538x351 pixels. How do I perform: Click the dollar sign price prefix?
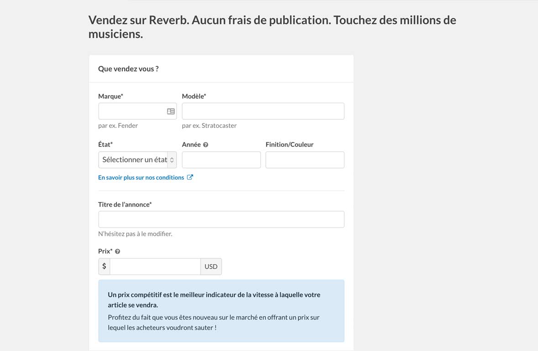coord(104,266)
